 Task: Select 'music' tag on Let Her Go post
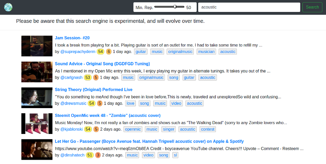[x=132, y=155]
